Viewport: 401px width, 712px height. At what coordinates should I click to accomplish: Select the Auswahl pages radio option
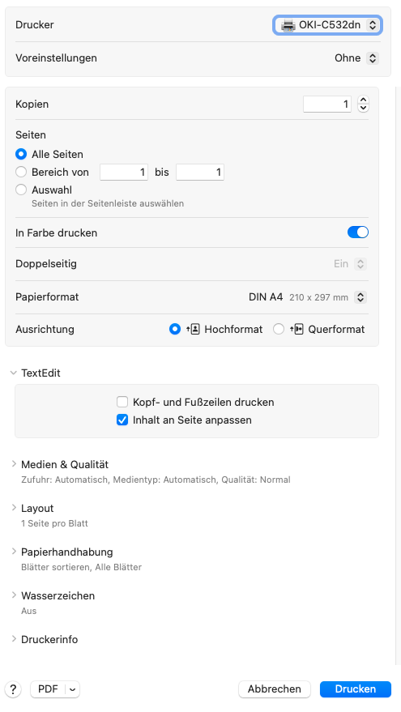pyautogui.click(x=21, y=190)
